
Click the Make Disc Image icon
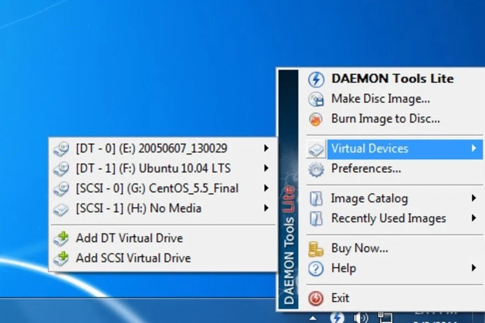[316, 99]
